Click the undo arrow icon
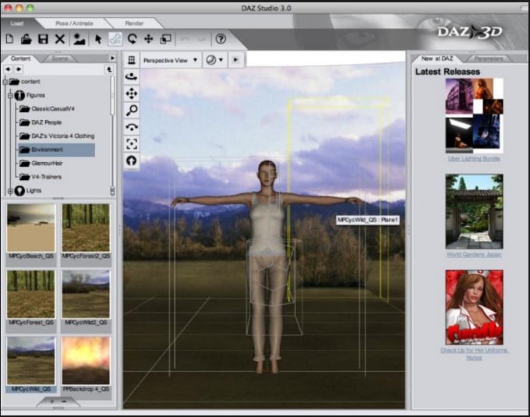Viewport: 530px width, 417px height. tap(185, 39)
